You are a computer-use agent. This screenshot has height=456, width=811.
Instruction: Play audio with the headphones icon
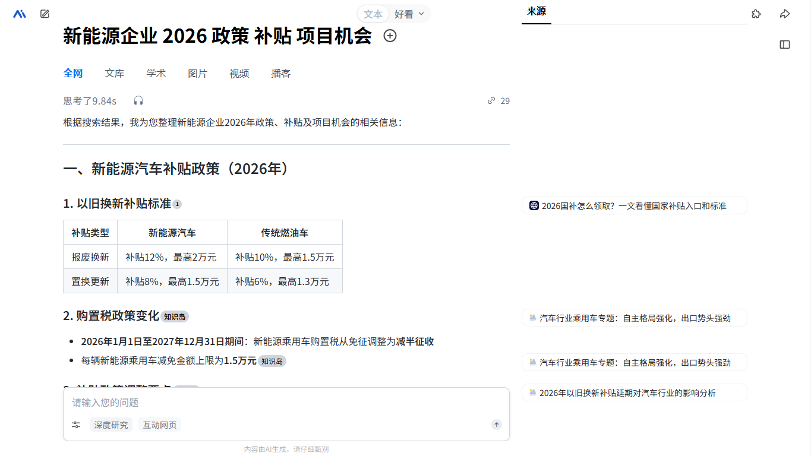pyautogui.click(x=138, y=100)
